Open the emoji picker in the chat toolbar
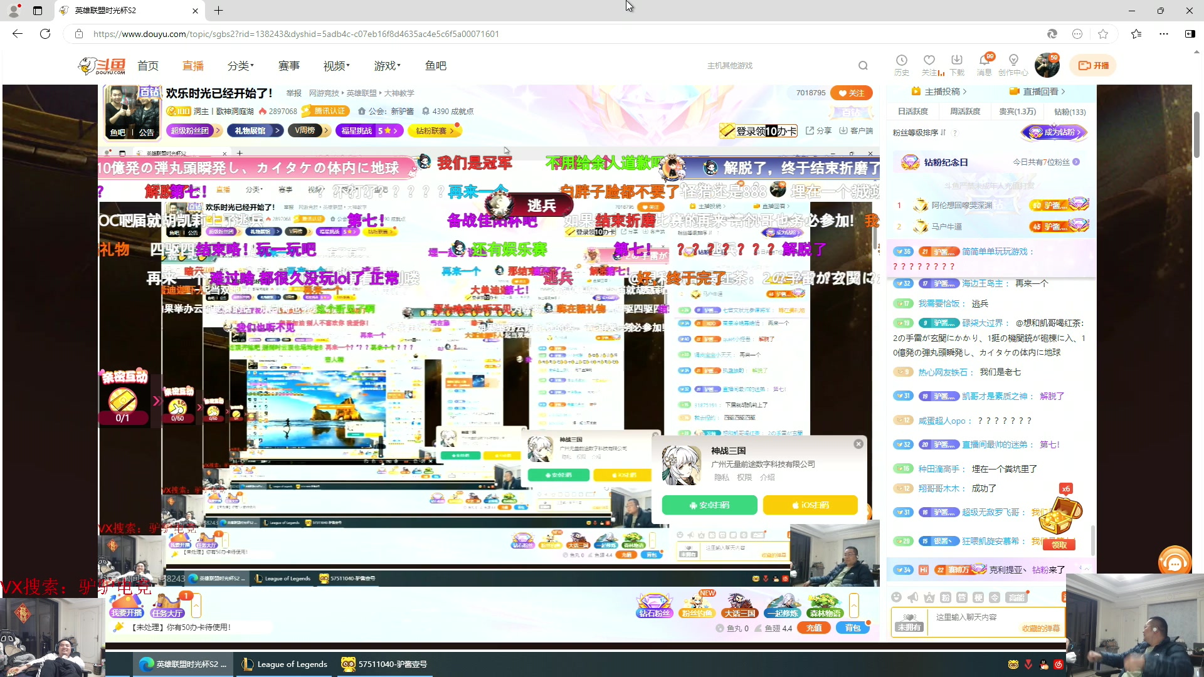This screenshot has width=1204, height=677. click(x=896, y=597)
